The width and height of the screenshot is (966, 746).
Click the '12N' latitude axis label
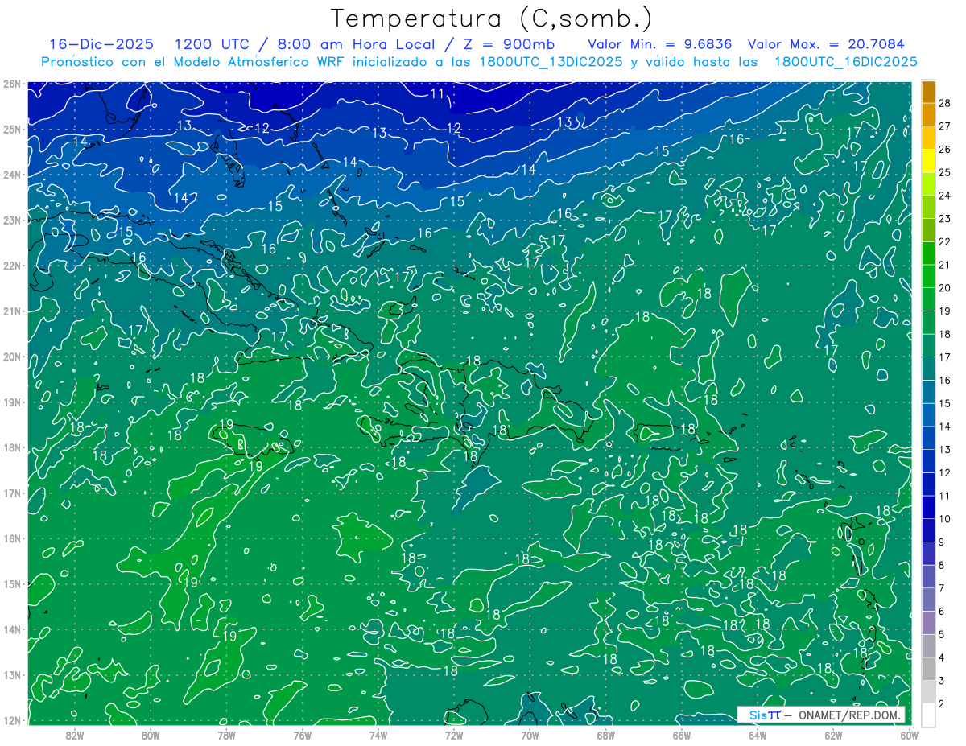pyautogui.click(x=11, y=720)
